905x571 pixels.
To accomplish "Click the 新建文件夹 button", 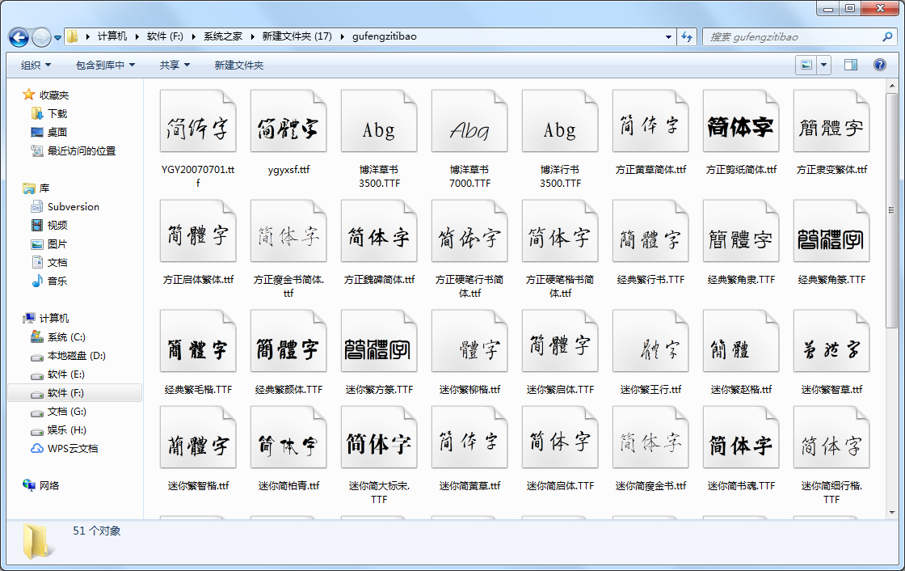I will [239, 65].
